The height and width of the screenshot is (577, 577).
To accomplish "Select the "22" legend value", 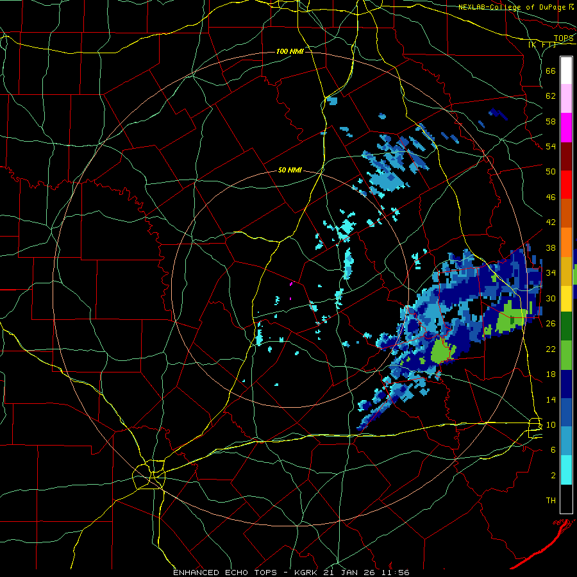I will pos(551,349).
